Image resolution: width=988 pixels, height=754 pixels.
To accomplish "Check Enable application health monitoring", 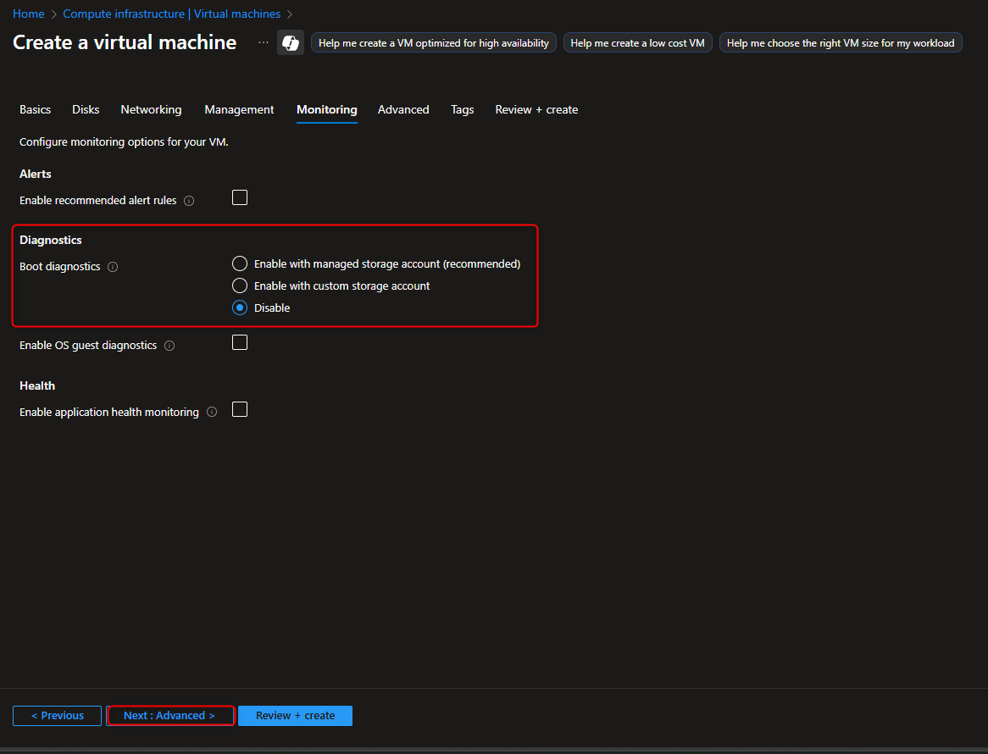I will pos(240,408).
